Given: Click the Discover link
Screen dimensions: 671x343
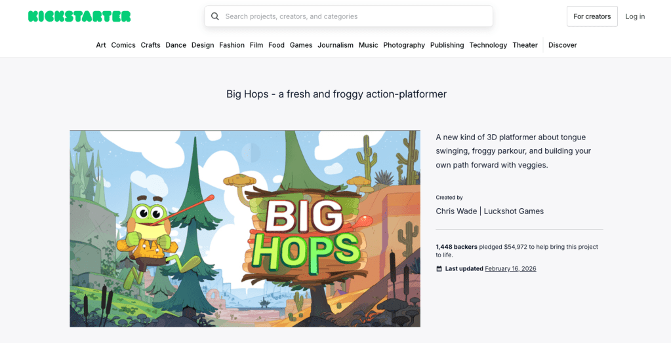Looking at the screenshot, I should [x=562, y=45].
